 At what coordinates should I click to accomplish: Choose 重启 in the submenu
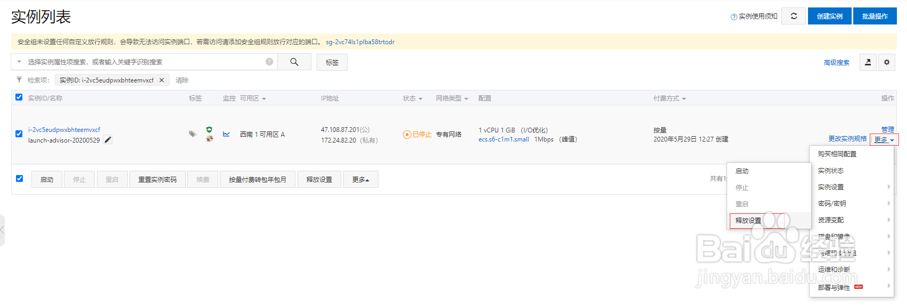tap(769, 204)
